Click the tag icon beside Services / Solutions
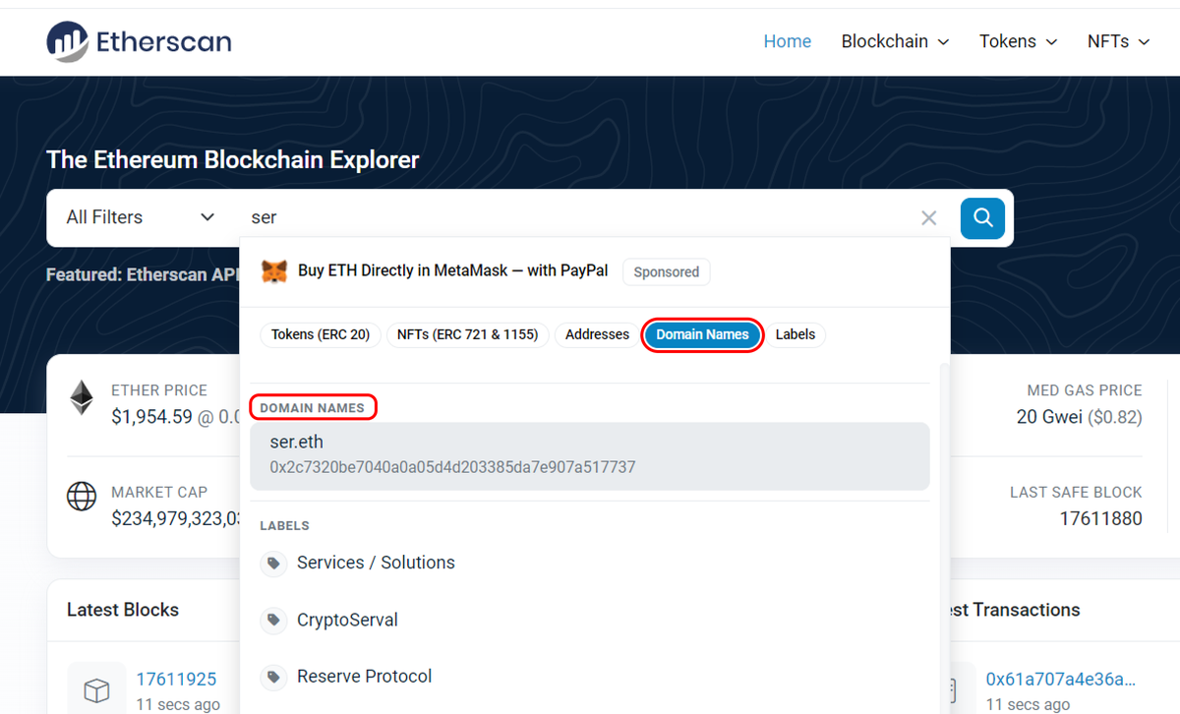1180x714 pixels. tap(274, 563)
